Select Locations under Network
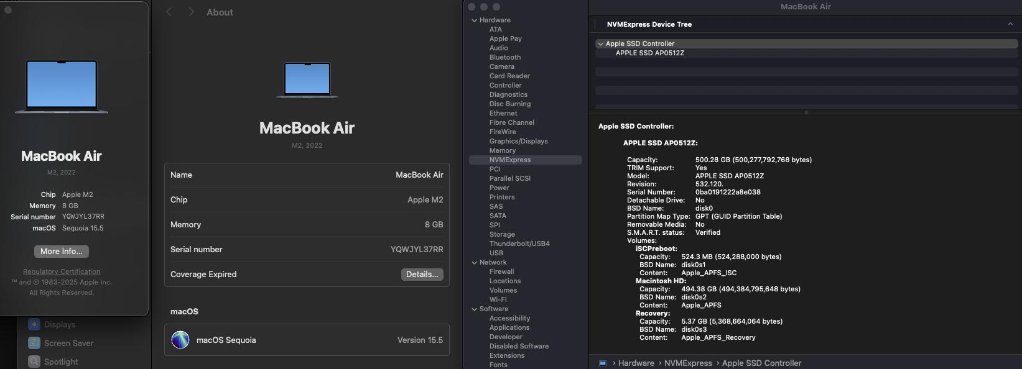Screen dimensions: 1022x369 pos(505,281)
